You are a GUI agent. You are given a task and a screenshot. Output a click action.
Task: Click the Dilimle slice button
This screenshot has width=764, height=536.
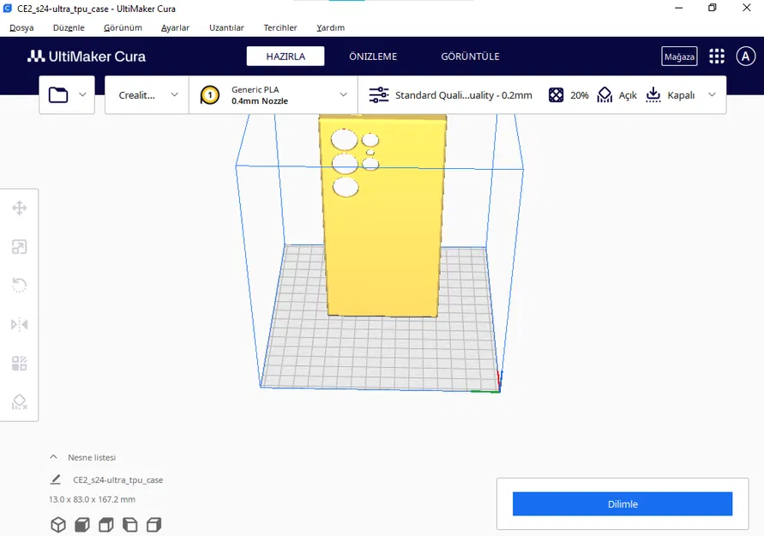click(623, 504)
